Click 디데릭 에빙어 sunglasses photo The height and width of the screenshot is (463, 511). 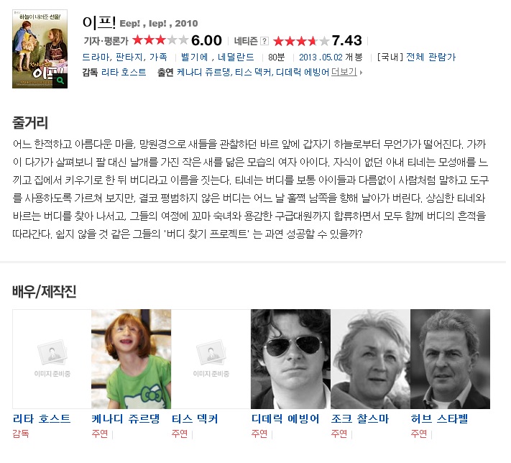[x=290, y=359]
